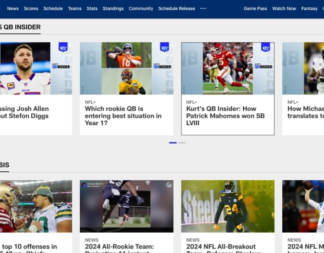Open Game Pass link
Viewport: 324px width, 253px height.
tap(256, 9)
